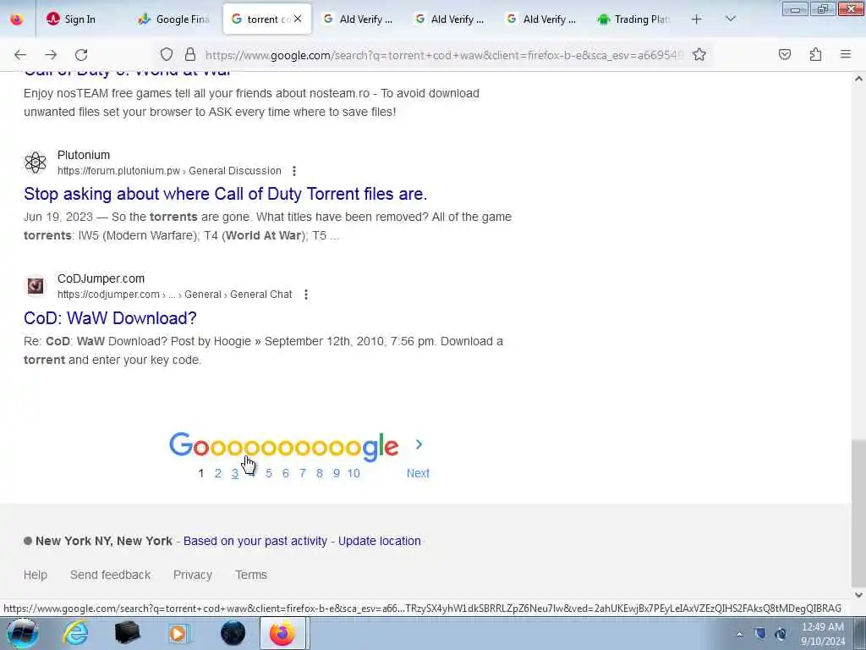Screen dimensions: 866x650
Task: Switch to third Ald Verify tab
Action: pyautogui.click(x=542, y=19)
